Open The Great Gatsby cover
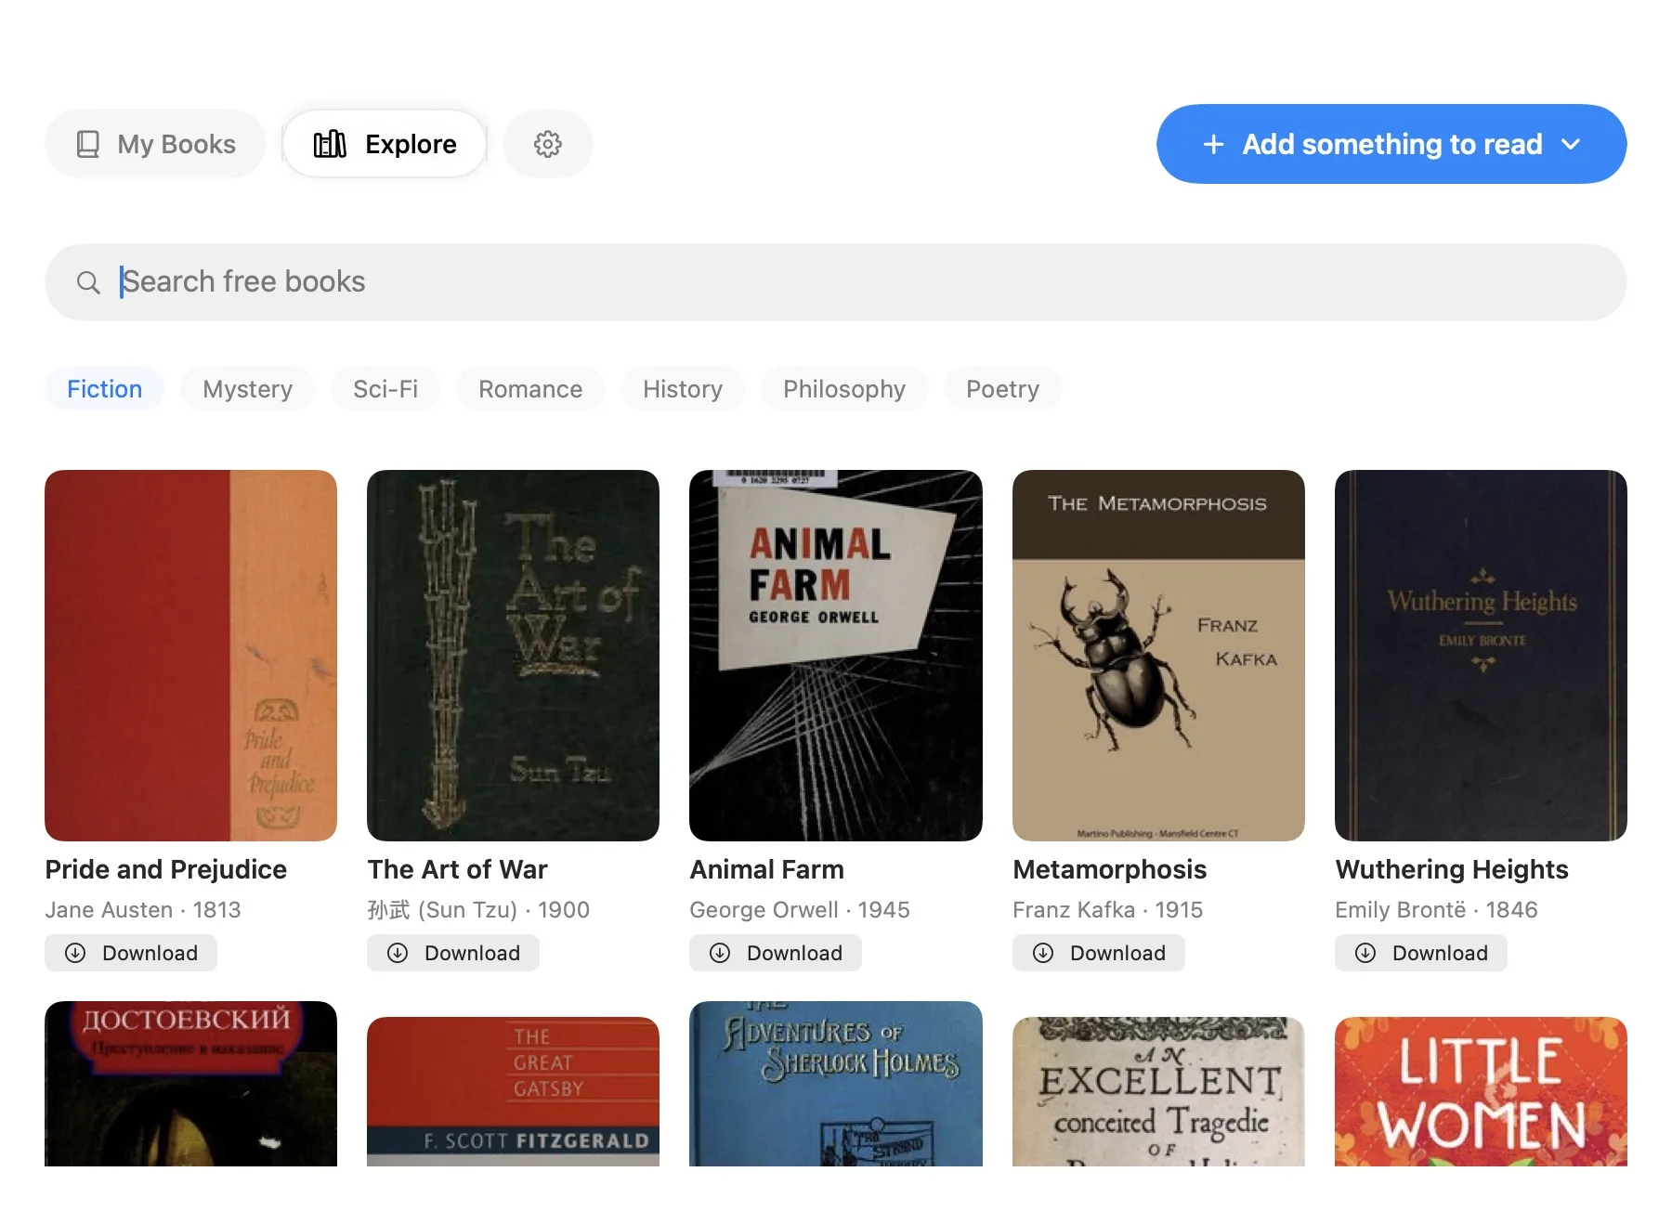Screen dimensions: 1672x1211 pos(513,1091)
